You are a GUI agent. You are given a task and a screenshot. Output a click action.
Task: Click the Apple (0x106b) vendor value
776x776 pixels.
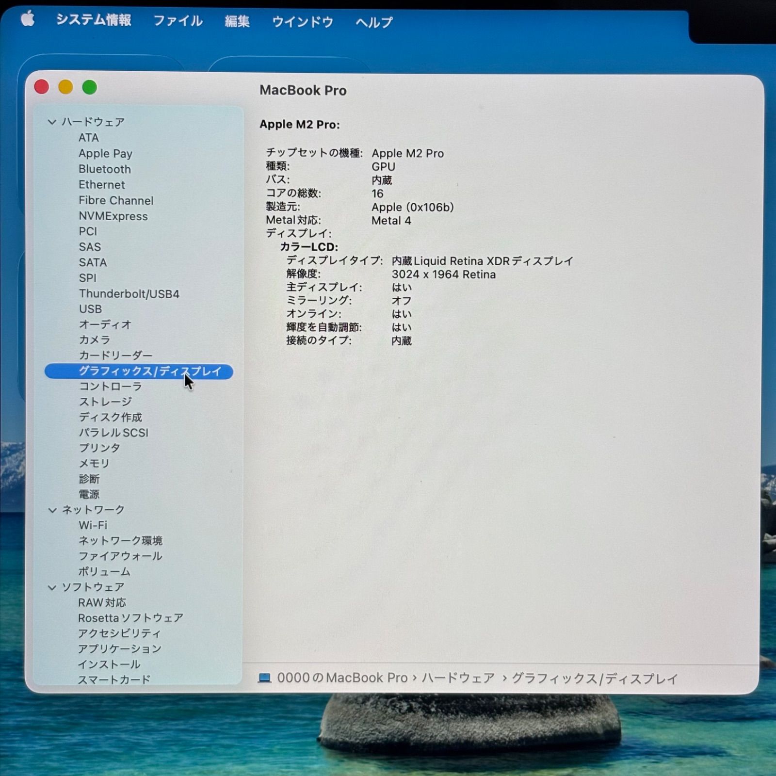(413, 208)
